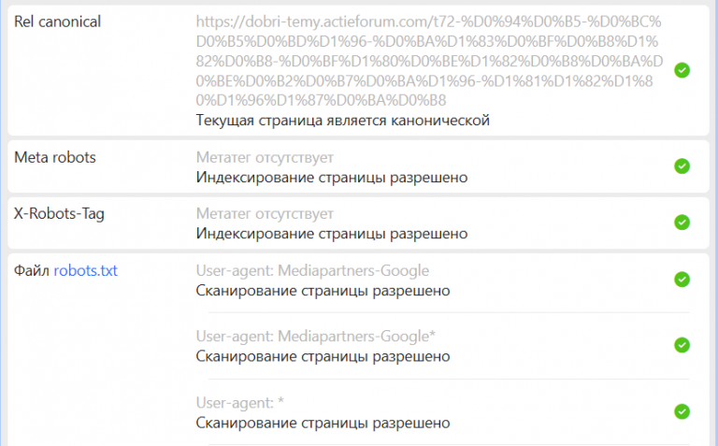Click the canonical URL dobri-temy.actieforum.com text
The width and height of the screenshot is (718, 446).
(429, 61)
